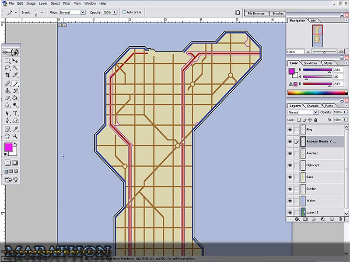Select the Crop tool
The height and width of the screenshot is (262, 350).
(x=7, y=75)
